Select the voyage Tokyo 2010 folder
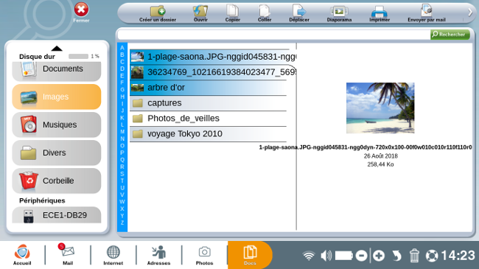This screenshot has width=479, height=269. point(208,134)
